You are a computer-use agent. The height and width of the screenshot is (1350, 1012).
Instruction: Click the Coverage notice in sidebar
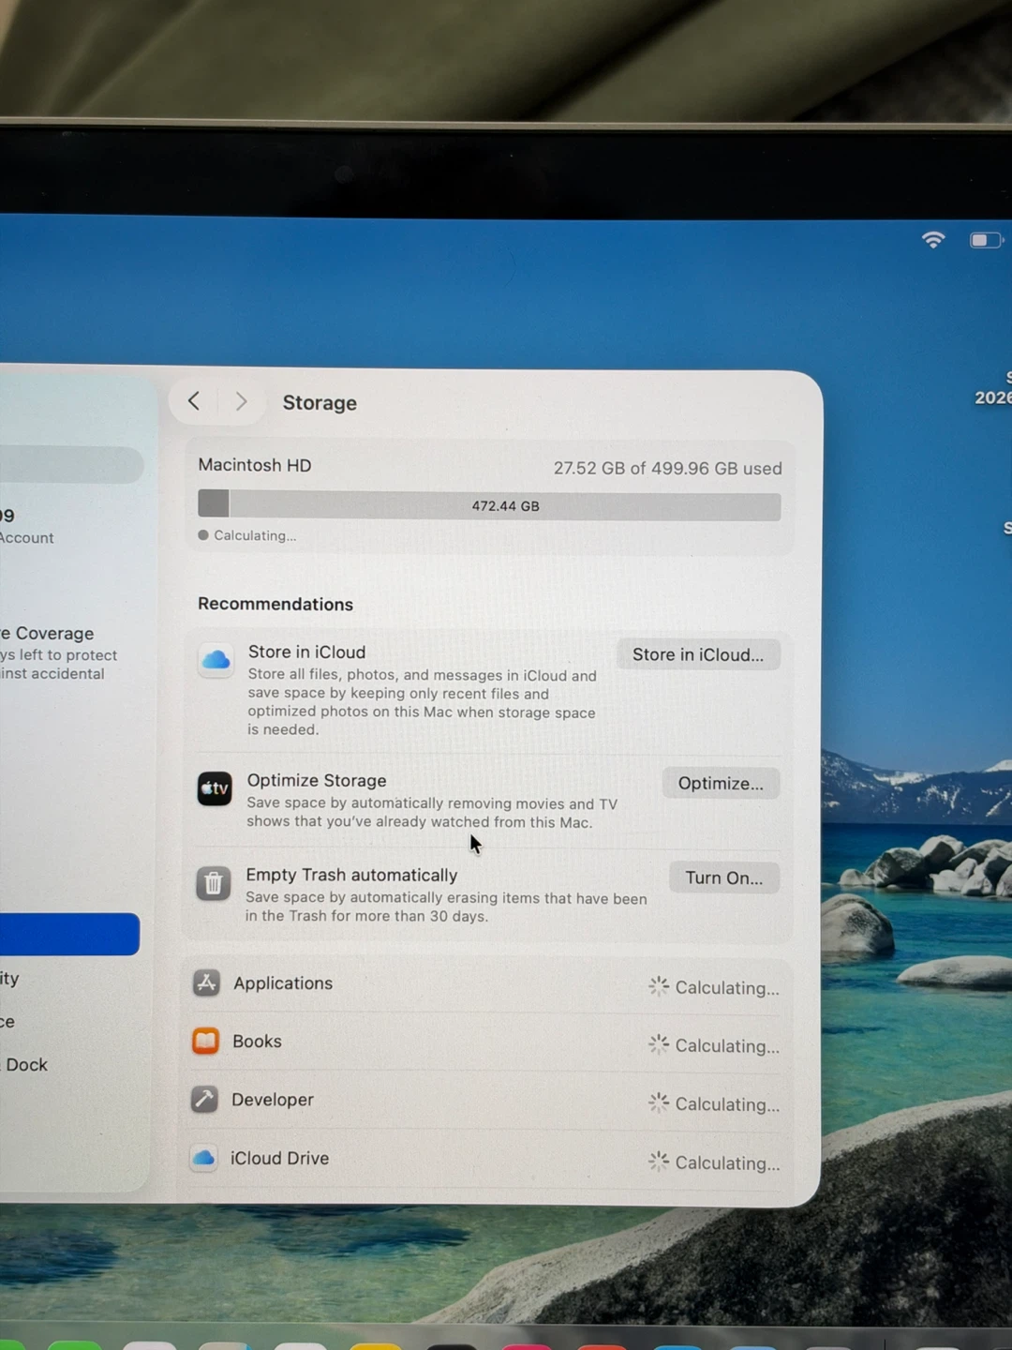58,652
